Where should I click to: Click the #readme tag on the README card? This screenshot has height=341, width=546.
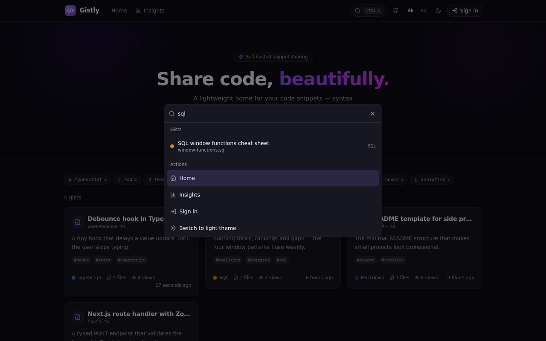[x=366, y=260]
